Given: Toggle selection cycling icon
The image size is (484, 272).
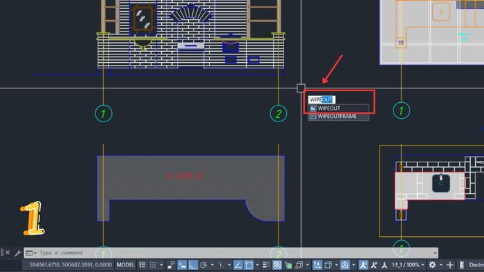Looking at the screenshot, I should coord(288,265).
